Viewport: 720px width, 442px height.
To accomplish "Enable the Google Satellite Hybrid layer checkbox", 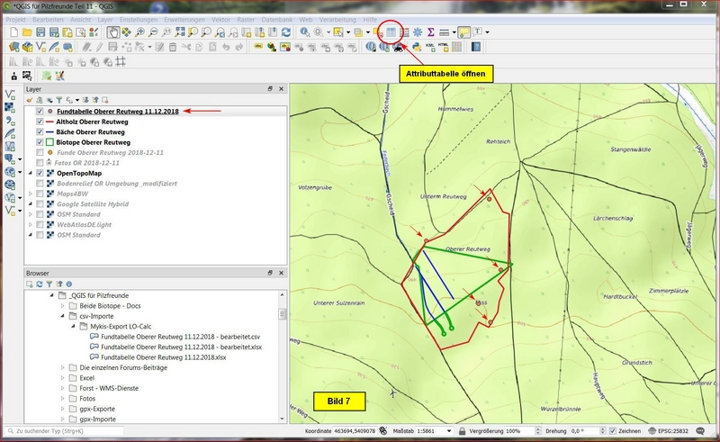I will pos(39,204).
